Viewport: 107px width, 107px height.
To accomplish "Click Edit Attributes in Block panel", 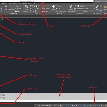I will tap(61, 11).
